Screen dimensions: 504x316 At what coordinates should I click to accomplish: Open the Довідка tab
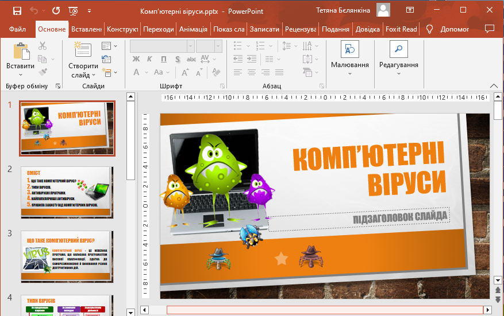click(x=368, y=29)
